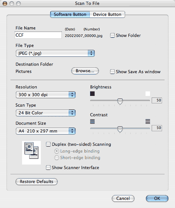Switch to the Device Button tab
The height and width of the screenshot is (208, 175).
107,14
